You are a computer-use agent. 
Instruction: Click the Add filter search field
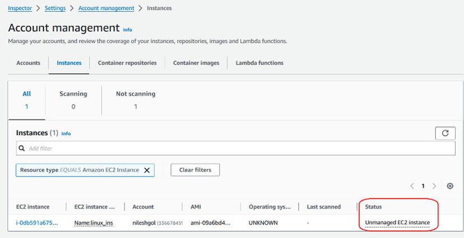click(235, 149)
